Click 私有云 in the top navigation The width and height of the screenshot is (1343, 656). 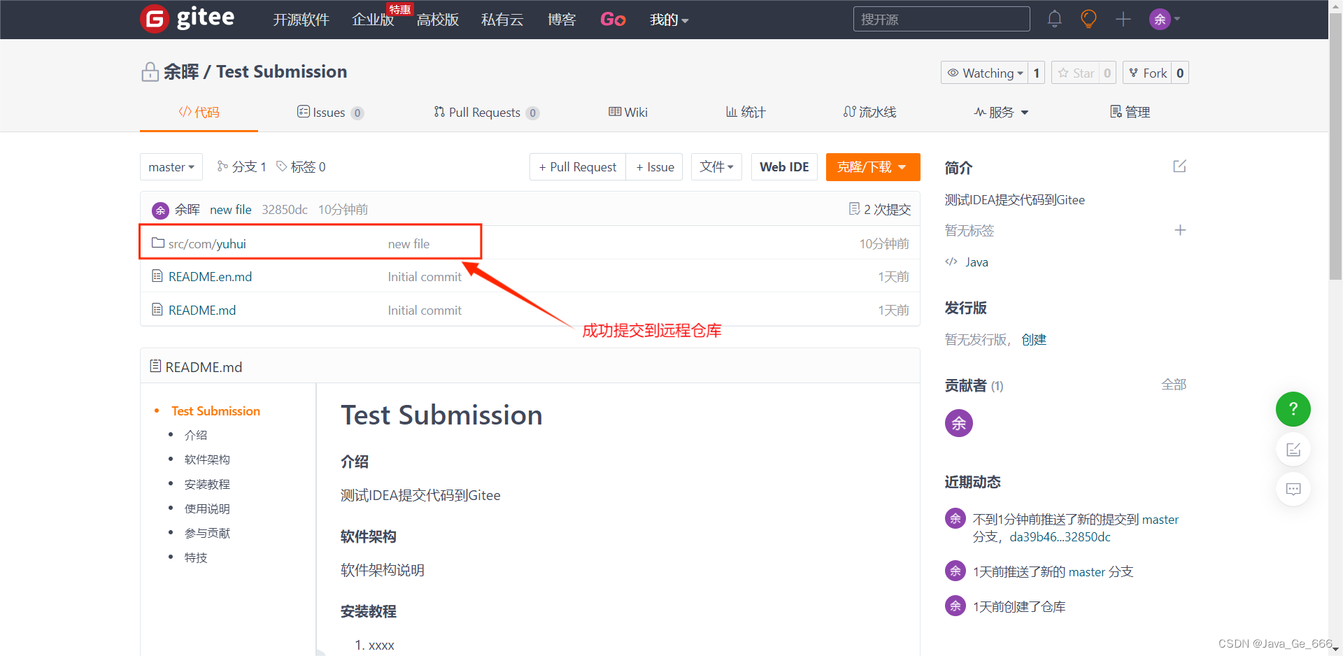502,20
